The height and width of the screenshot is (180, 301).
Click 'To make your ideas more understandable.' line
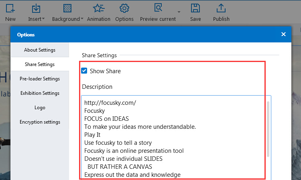coord(140,127)
